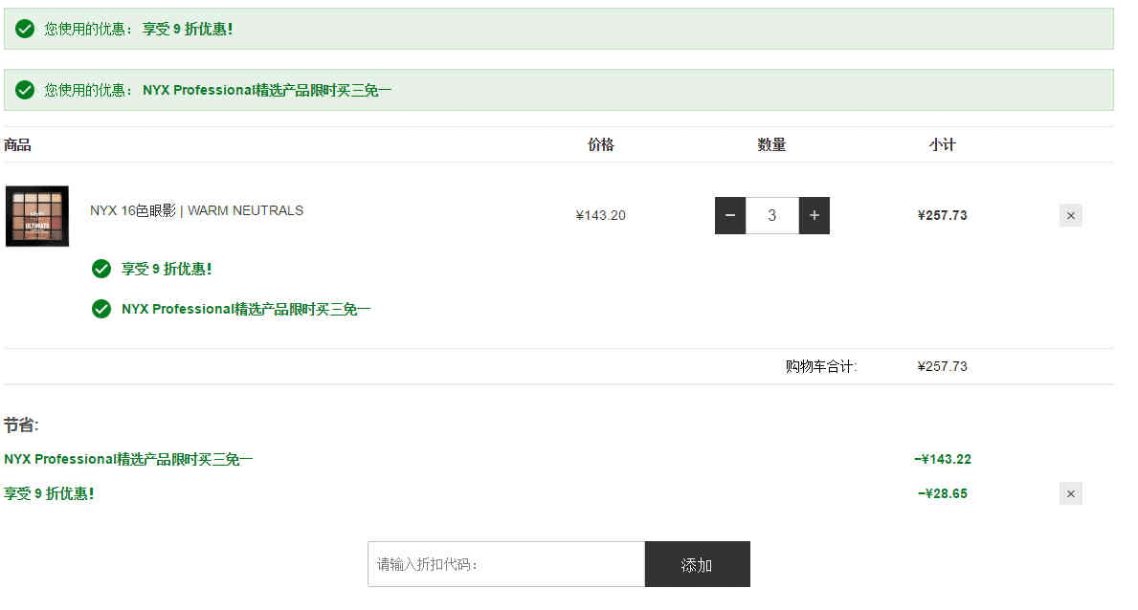Screen dimensions: 1138x610
Task: Decrease quantity with the minus button
Action: click(x=730, y=215)
